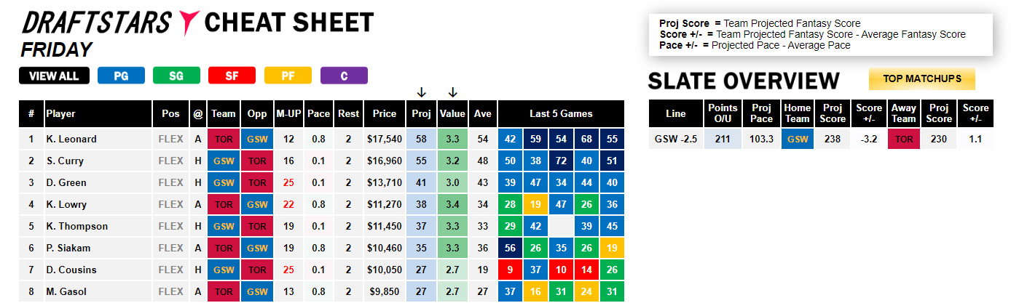1011x303 pixels.
Task: Click GSW home team cell in Slate Overview
Action: [797, 139]
